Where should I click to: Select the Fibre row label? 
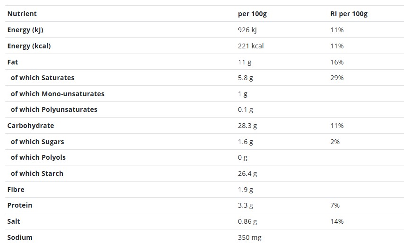pos(16,190)
